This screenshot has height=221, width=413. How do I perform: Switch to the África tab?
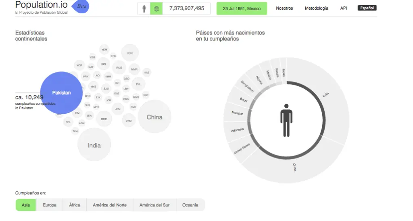coord(75,205)
